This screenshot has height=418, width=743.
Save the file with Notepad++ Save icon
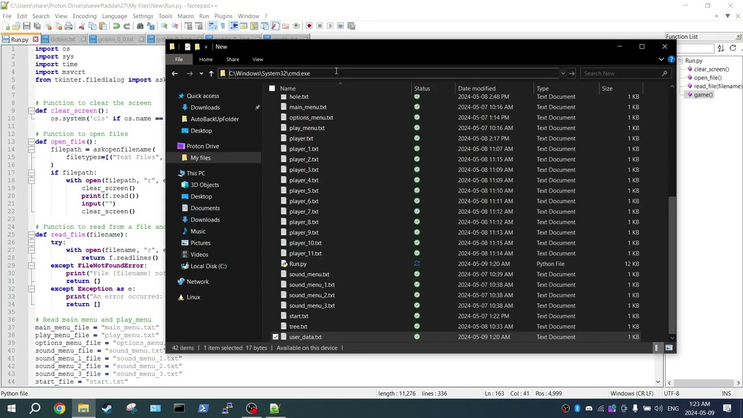tap(27, 26)
